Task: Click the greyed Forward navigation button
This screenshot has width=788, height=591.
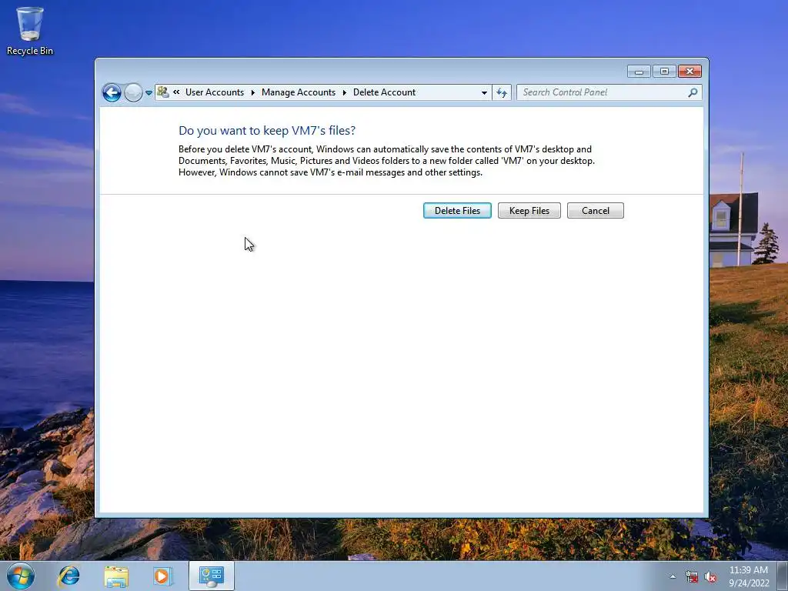Action: (x=133, y=92)
